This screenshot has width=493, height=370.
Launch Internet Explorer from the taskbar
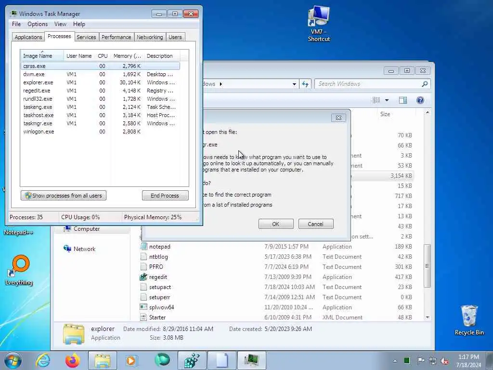[x=43, y=360]
